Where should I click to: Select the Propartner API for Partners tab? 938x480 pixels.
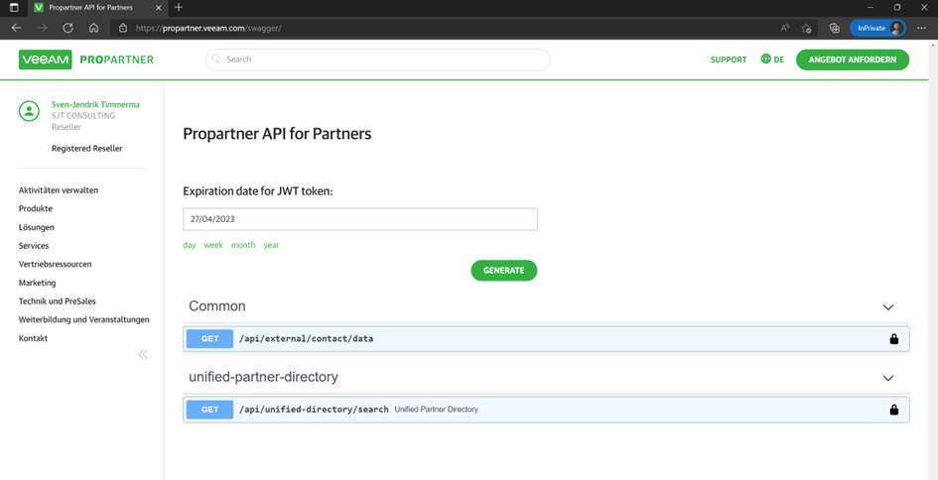[x=98, y=8]
